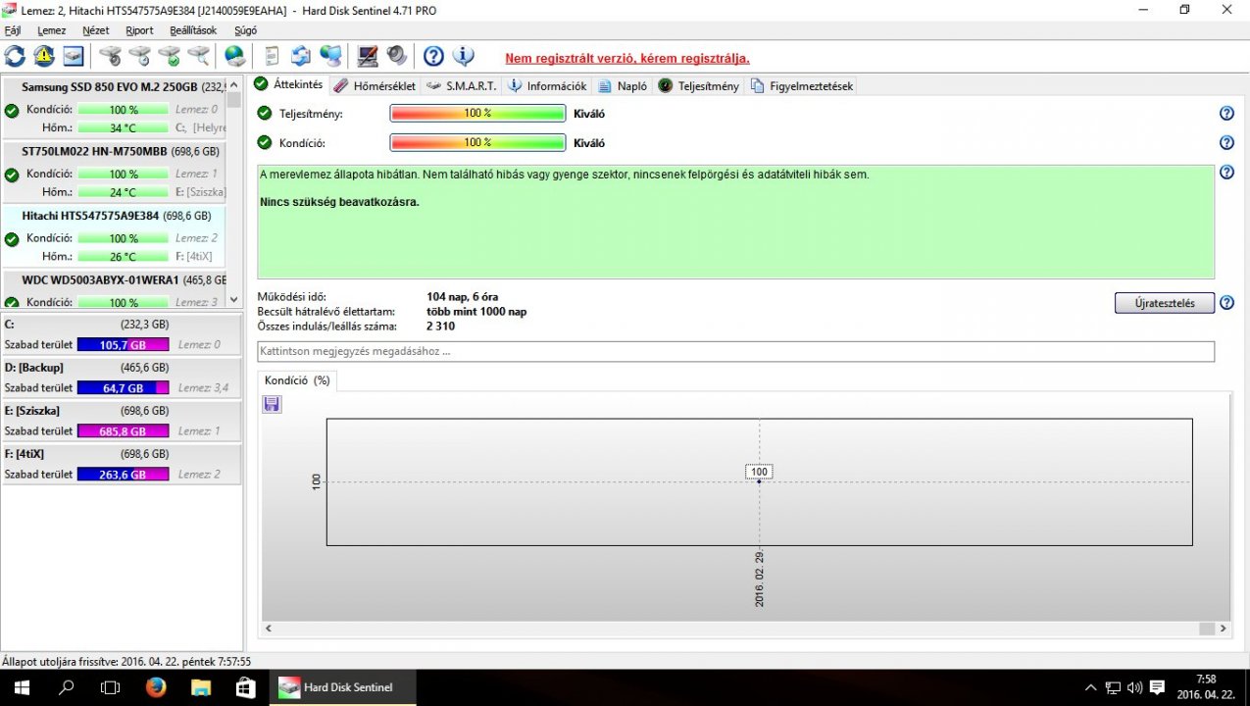The height and width of the screenshot is (706, 1250).
Task: Open File Explorer from the taskbar
Action: [x=200, y=687]
